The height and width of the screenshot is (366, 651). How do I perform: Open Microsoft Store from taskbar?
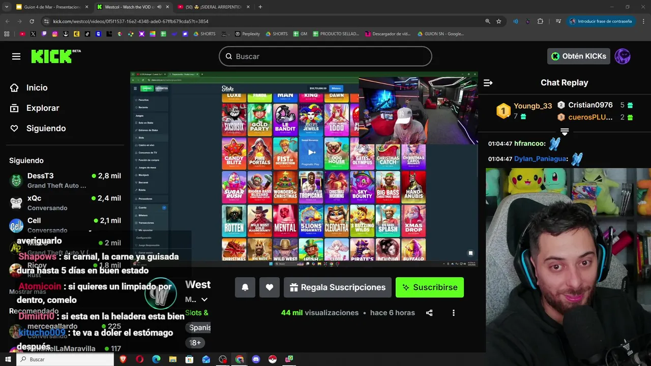pyautogui.click(x=189, y=359)
